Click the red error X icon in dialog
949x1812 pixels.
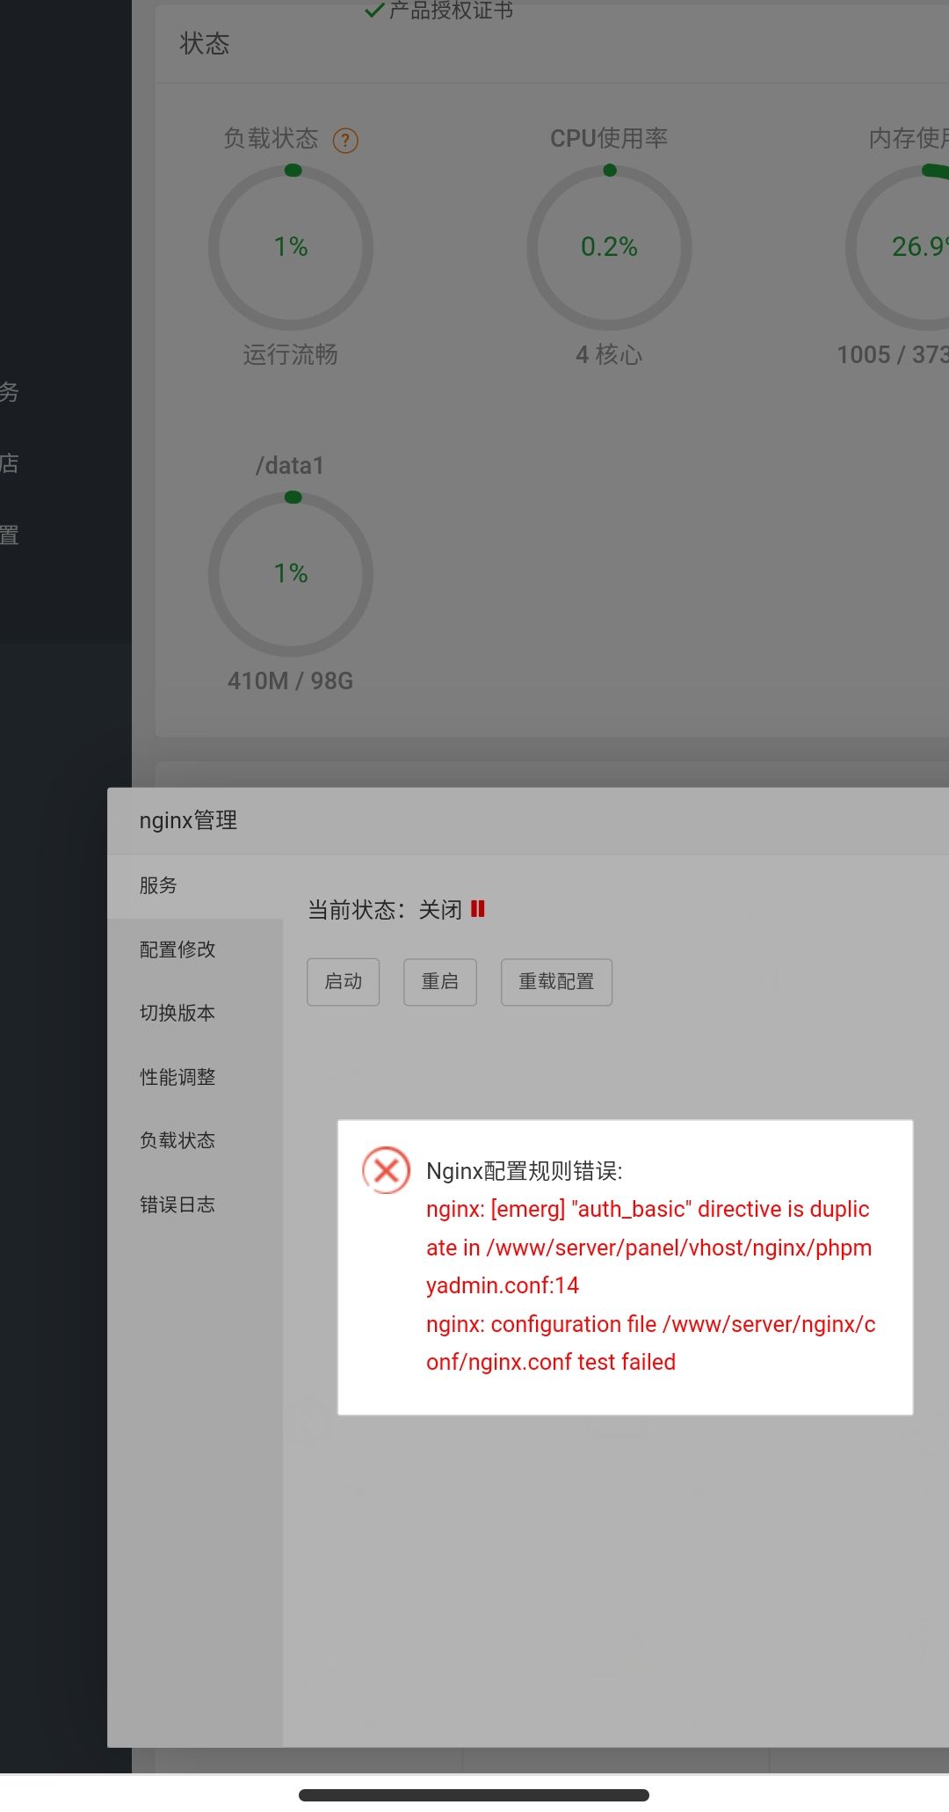(386, 1170)
